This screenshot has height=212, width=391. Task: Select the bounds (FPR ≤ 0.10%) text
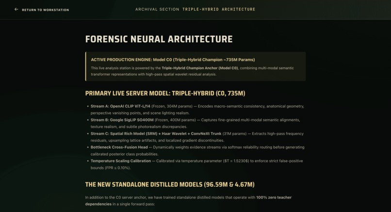111,168
